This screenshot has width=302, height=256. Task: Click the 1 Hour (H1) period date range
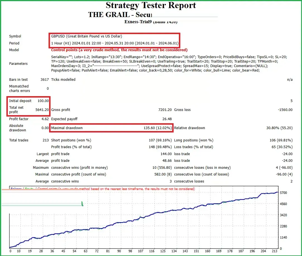tap(115, 43)
